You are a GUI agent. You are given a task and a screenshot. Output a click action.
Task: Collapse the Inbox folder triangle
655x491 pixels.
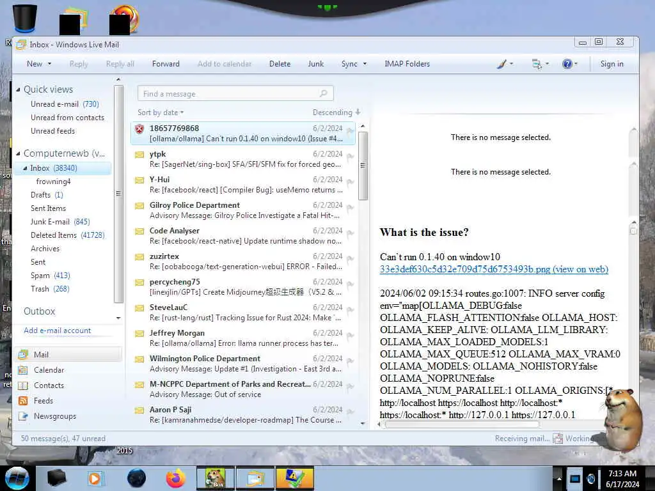(x=25, y=168)
